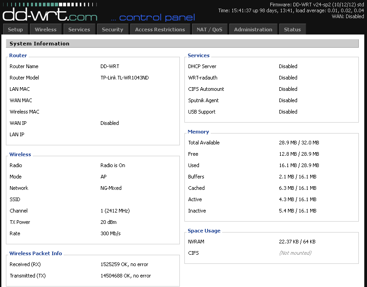The image size is (367, 287).
Task: Click the System Information header bar
Action: (182, 44)
